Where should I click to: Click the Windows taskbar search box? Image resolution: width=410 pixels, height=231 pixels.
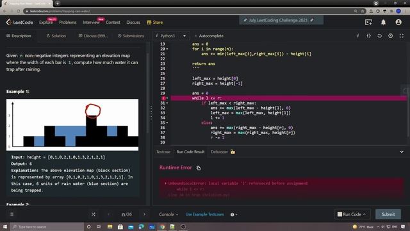[x=47, y=227]
